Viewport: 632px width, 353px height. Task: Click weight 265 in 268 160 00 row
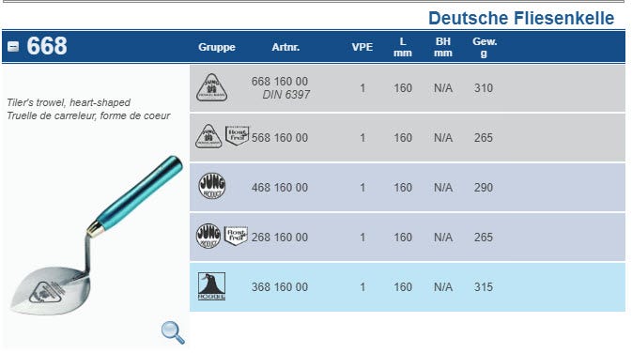[484, 238]
